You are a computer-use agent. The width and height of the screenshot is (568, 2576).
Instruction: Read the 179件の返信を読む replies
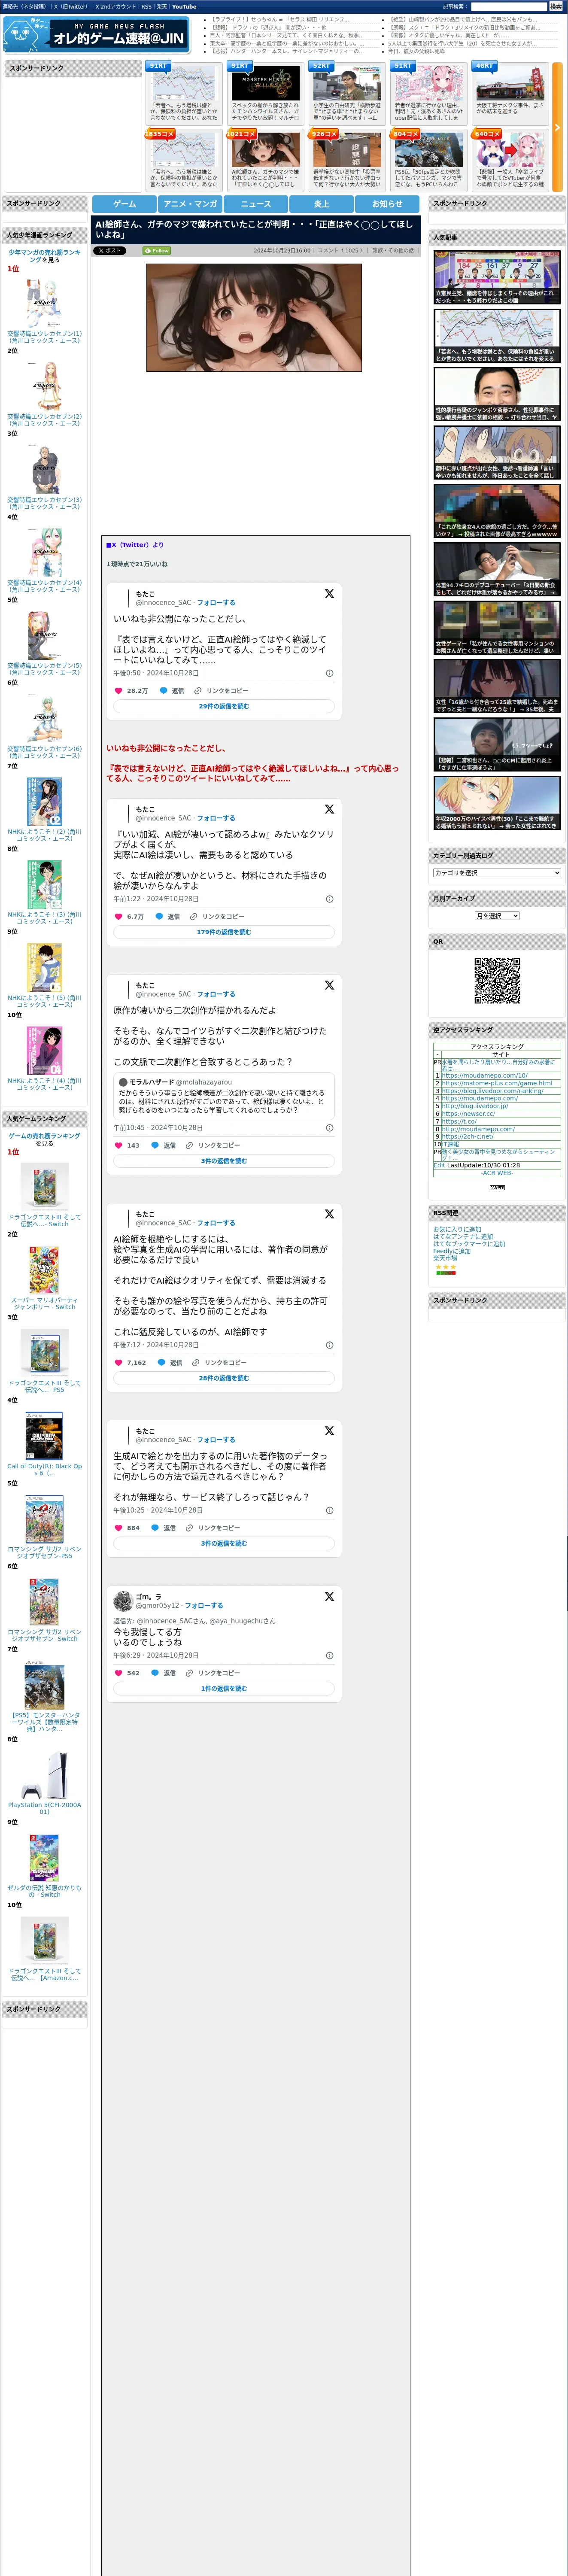224,932
